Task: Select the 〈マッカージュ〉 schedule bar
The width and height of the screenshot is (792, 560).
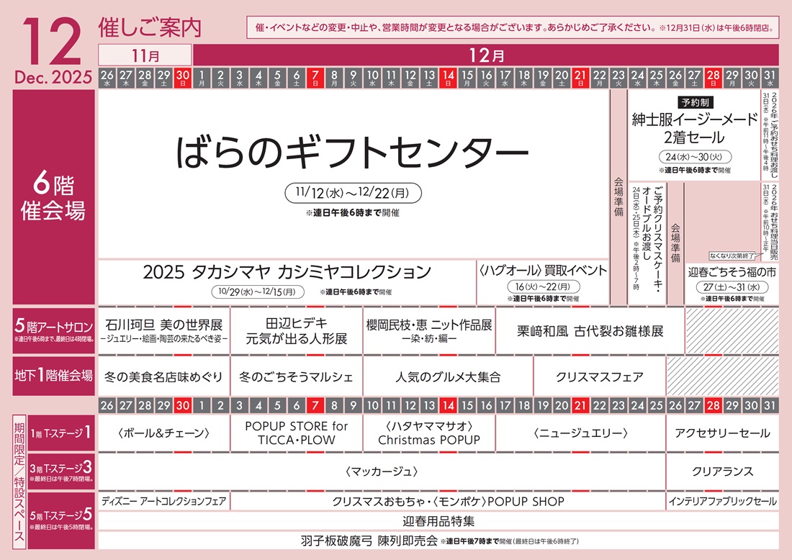Action: click(381, 471)
